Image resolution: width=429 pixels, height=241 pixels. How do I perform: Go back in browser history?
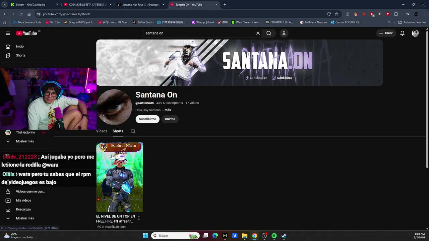pos(5,14)
